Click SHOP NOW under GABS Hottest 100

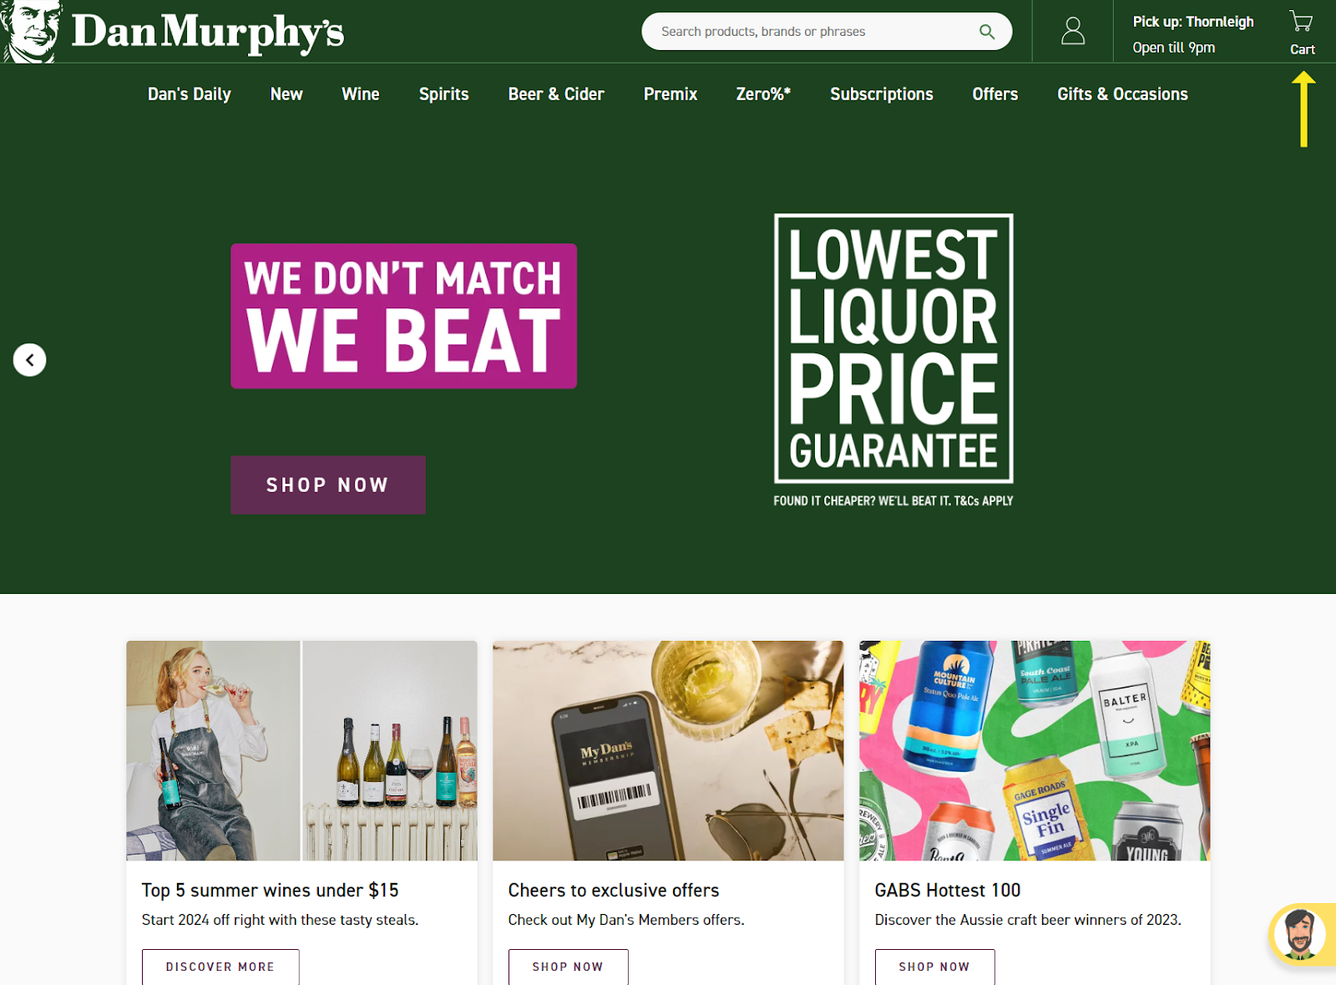(934, 967)
